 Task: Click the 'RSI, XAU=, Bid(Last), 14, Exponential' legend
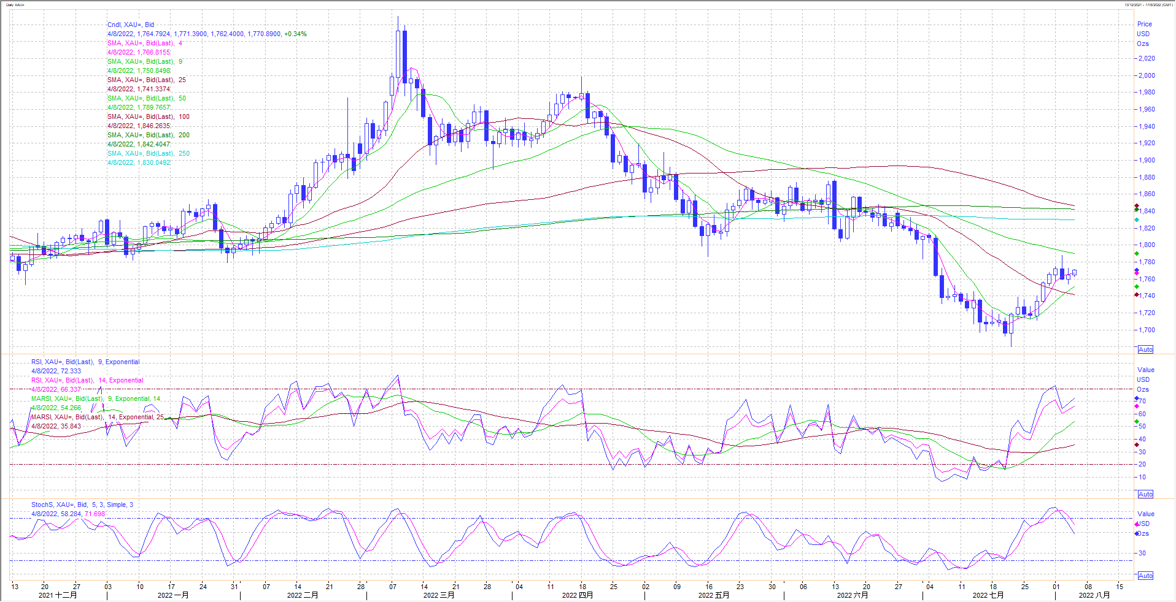pyautogui.click(x=87, y=381)
